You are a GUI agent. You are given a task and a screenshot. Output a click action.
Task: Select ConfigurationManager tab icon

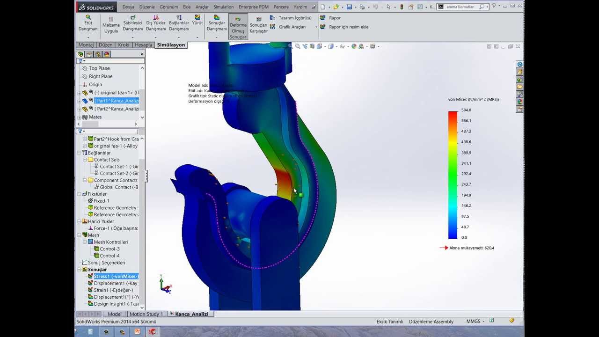pos(98,54)
